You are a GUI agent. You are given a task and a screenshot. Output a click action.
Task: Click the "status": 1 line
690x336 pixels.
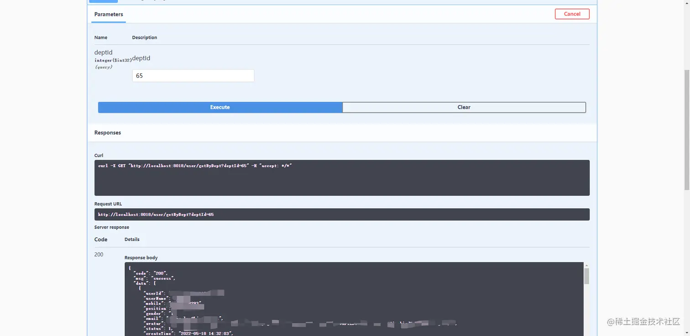pyautogui.click(x=158, y=328)
